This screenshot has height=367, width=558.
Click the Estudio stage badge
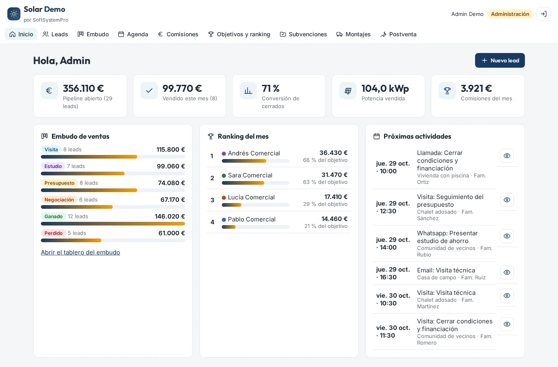coord(53,166)
